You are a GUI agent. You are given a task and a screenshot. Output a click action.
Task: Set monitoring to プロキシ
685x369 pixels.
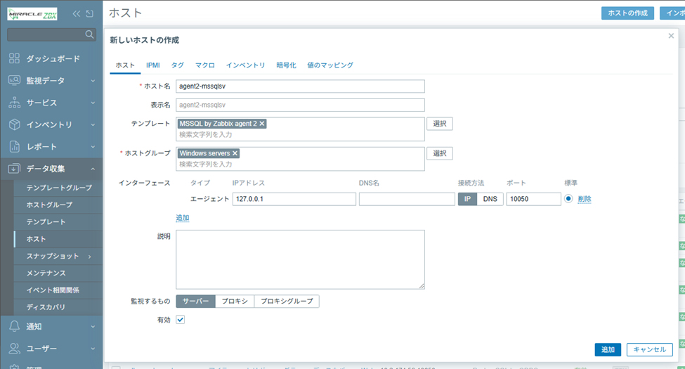234,301
